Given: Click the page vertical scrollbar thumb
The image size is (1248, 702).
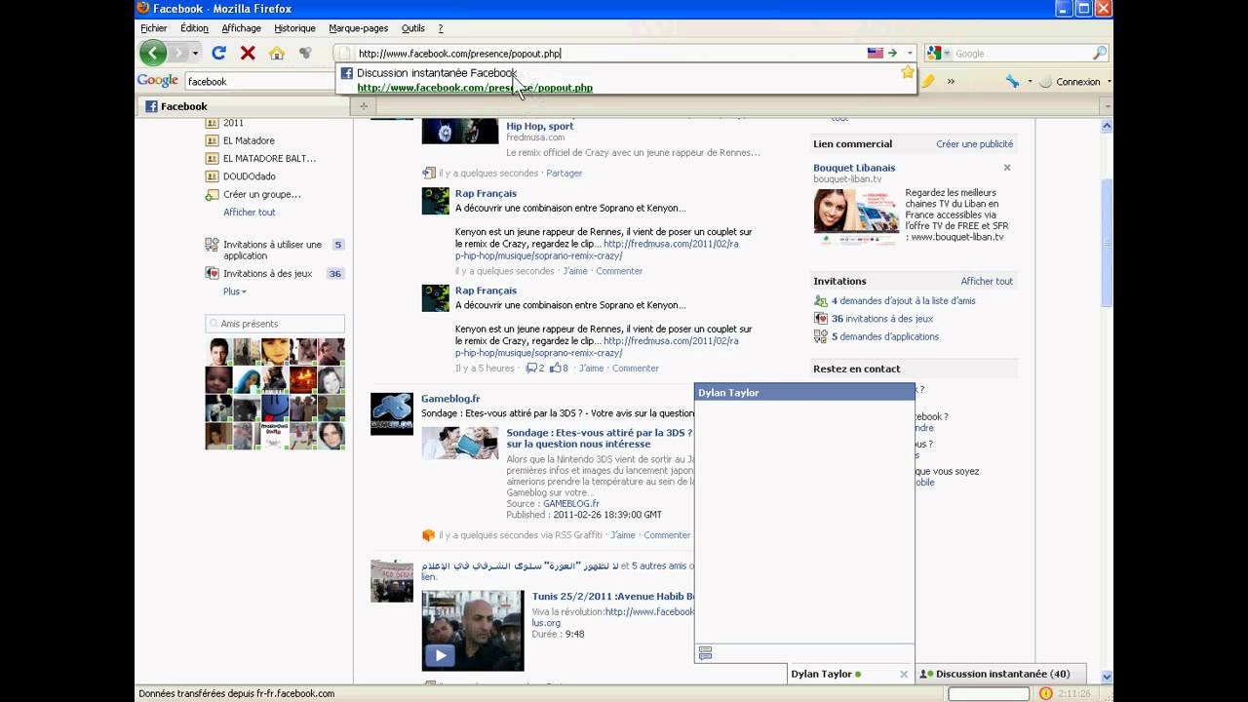Looking at the screenshot, I should click(1106, 242).
